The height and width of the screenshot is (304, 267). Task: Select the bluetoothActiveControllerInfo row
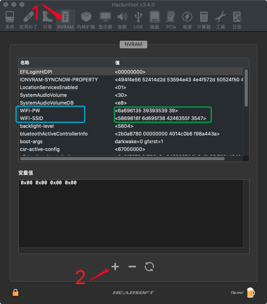(131, 134)
